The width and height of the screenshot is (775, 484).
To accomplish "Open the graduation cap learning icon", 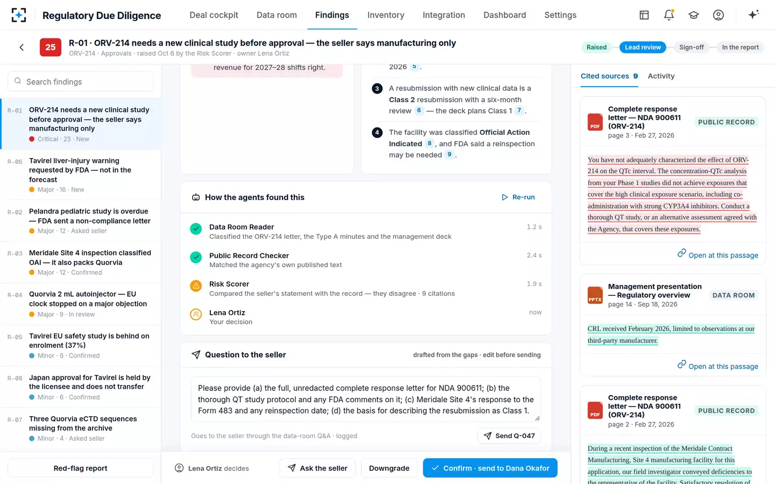I will [694, 15].
